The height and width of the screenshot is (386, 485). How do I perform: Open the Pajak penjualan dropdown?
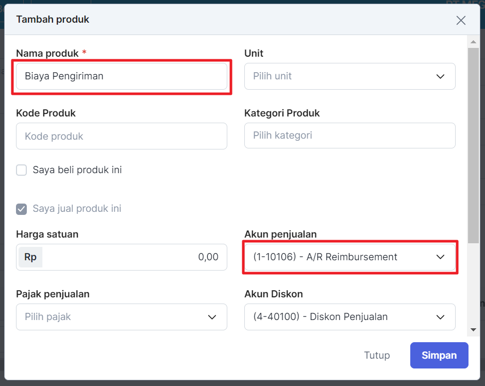pyautogui.click(x=122, y=317)
